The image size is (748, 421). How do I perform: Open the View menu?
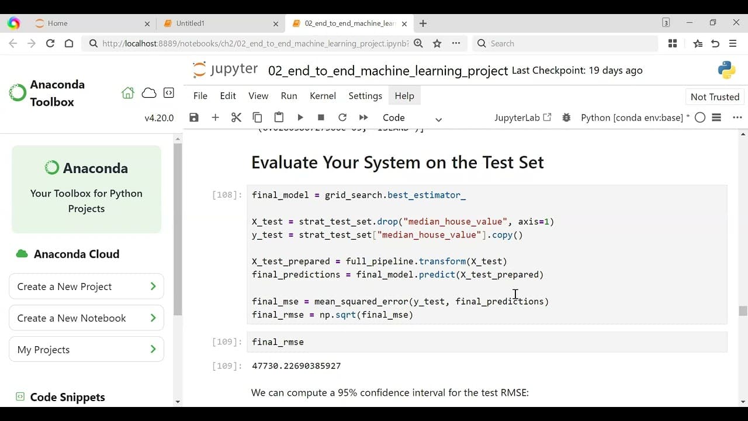(258, 96)
